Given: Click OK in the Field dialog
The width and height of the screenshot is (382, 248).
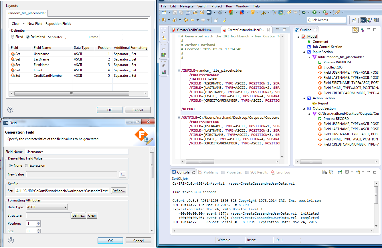Looking at the screenshot, I should click(x=110, y=241).
